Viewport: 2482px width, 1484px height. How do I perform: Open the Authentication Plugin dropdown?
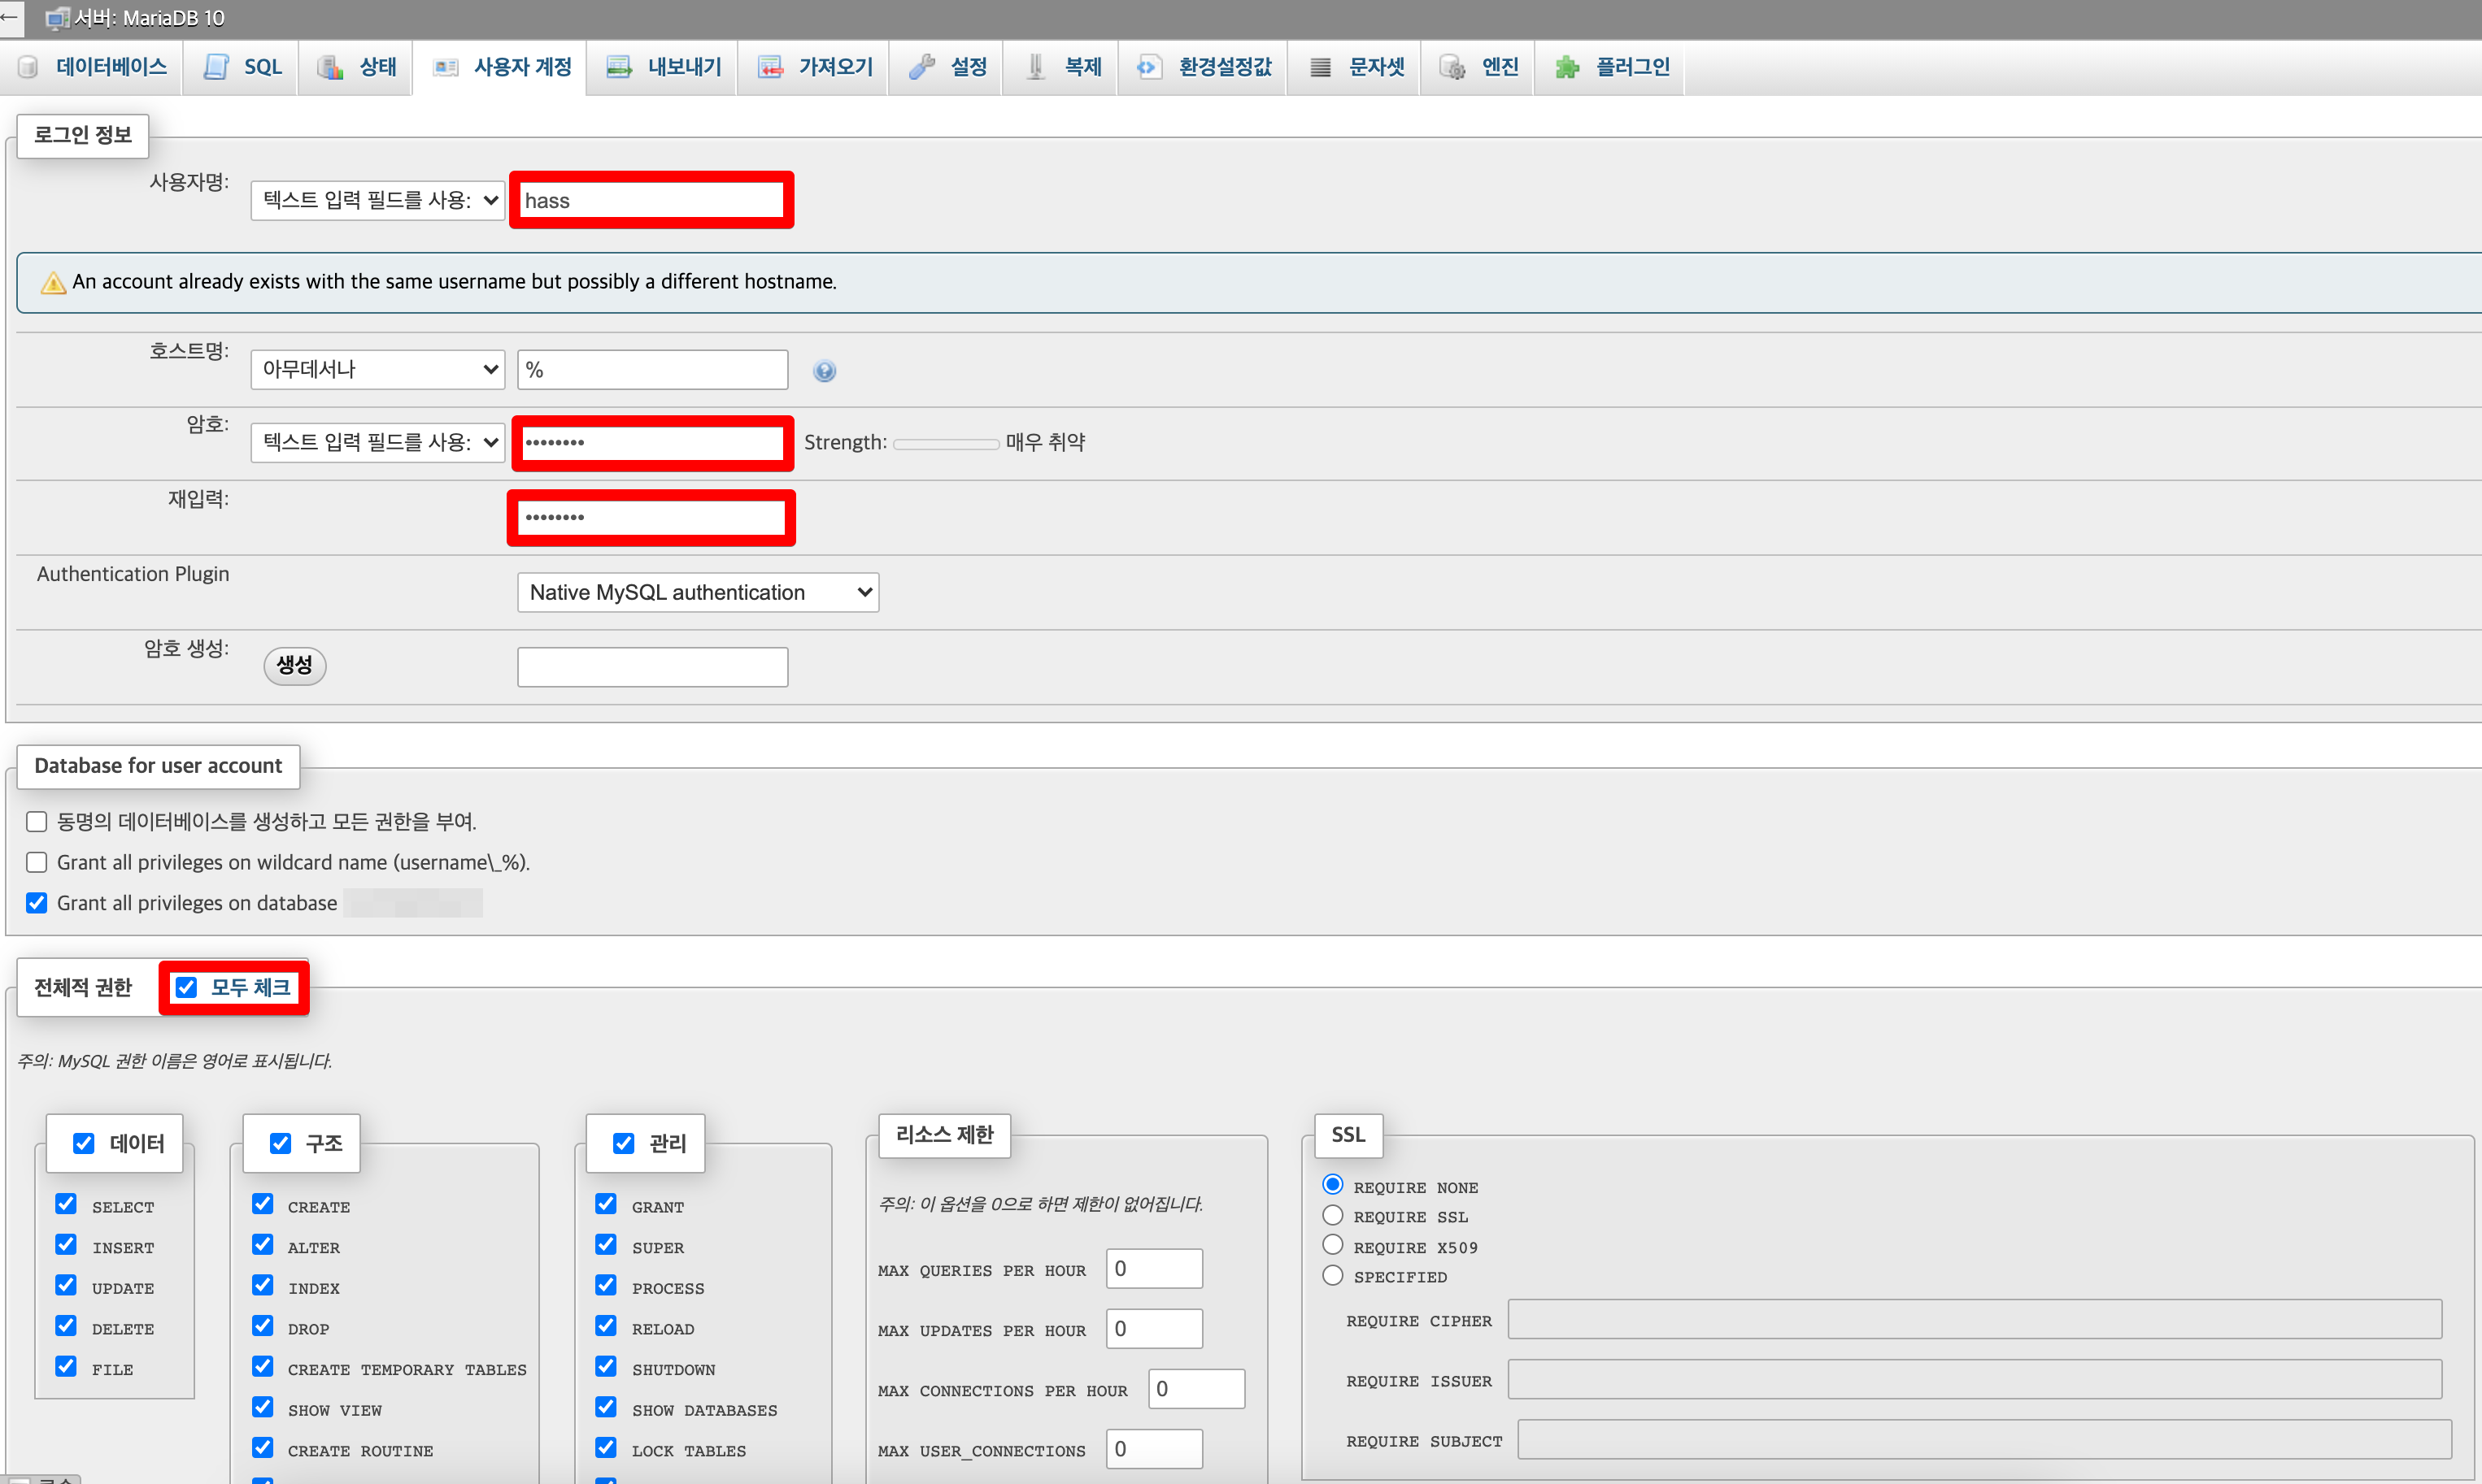click(x=697, y=592)
